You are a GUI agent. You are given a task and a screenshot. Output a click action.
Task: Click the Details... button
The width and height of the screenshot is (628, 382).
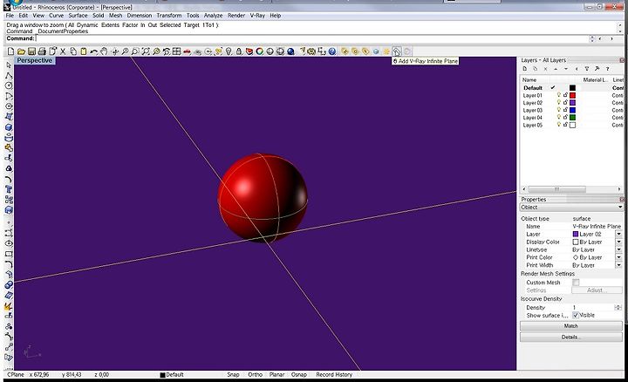click(x=571, y=338)
